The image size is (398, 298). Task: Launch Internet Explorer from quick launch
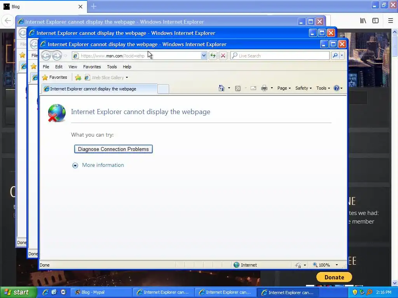click(x=45, y=292)
